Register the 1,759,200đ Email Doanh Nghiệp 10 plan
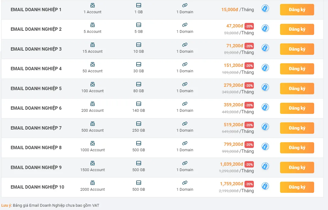Screen dimensions: 328x210 (x=297, y=187)
